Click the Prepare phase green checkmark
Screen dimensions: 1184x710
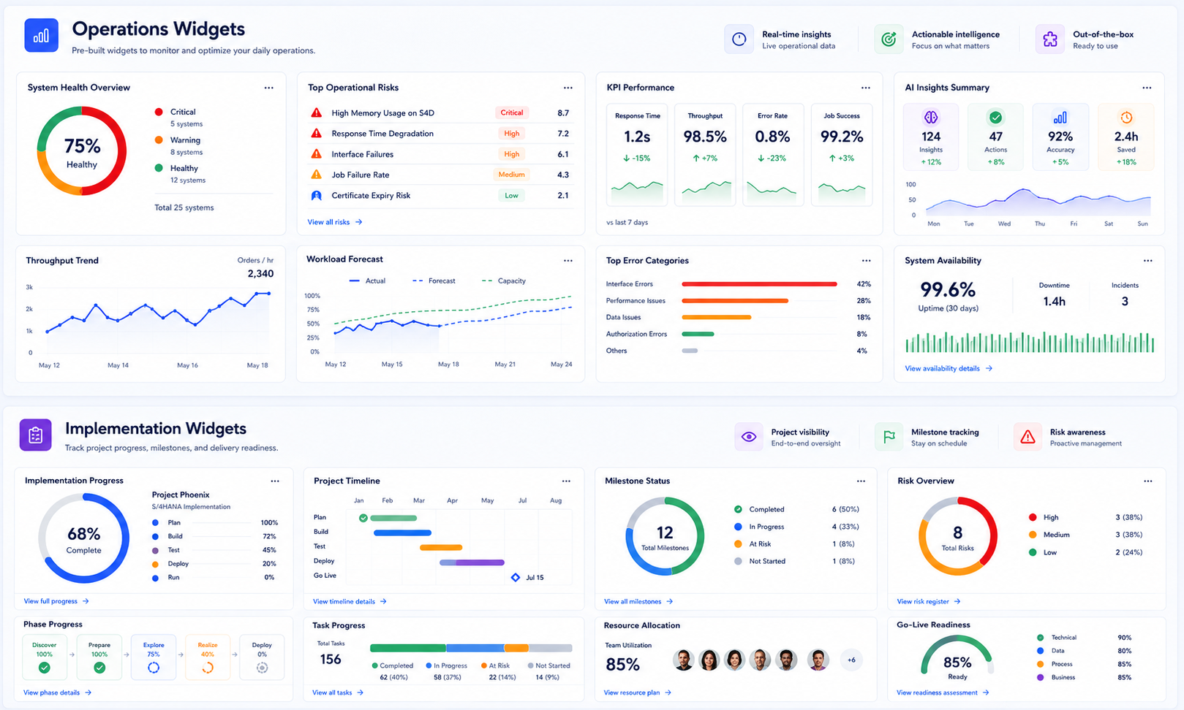[x=99, y=668]
